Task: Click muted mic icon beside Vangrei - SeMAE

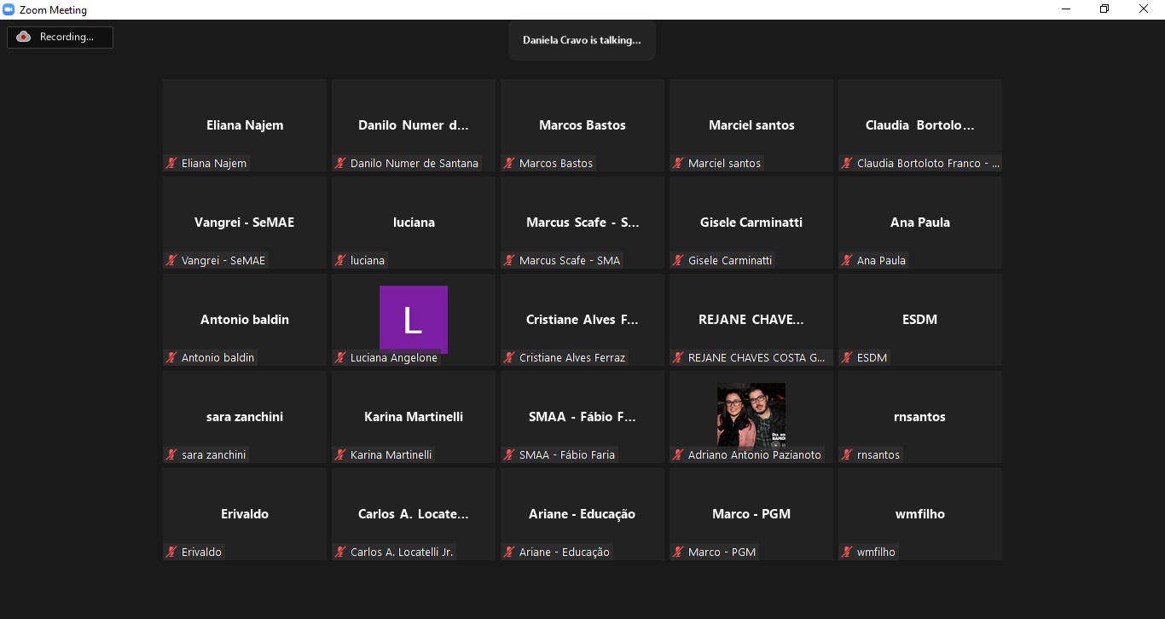Action: point(171,260)
